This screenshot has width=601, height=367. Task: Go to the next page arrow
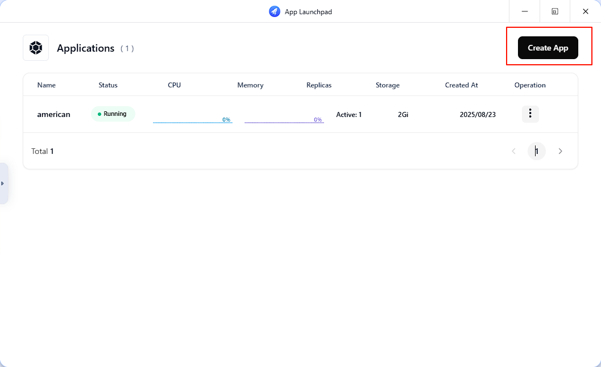pos(560,151)
